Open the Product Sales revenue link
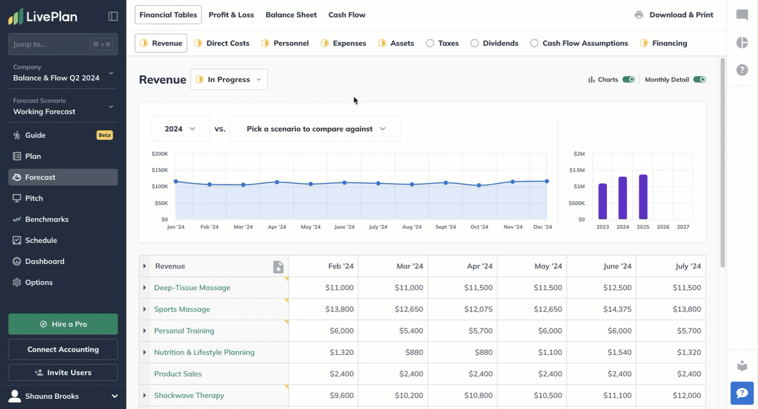758x409 pixels. pyautogui.click(x=178, y=374)
